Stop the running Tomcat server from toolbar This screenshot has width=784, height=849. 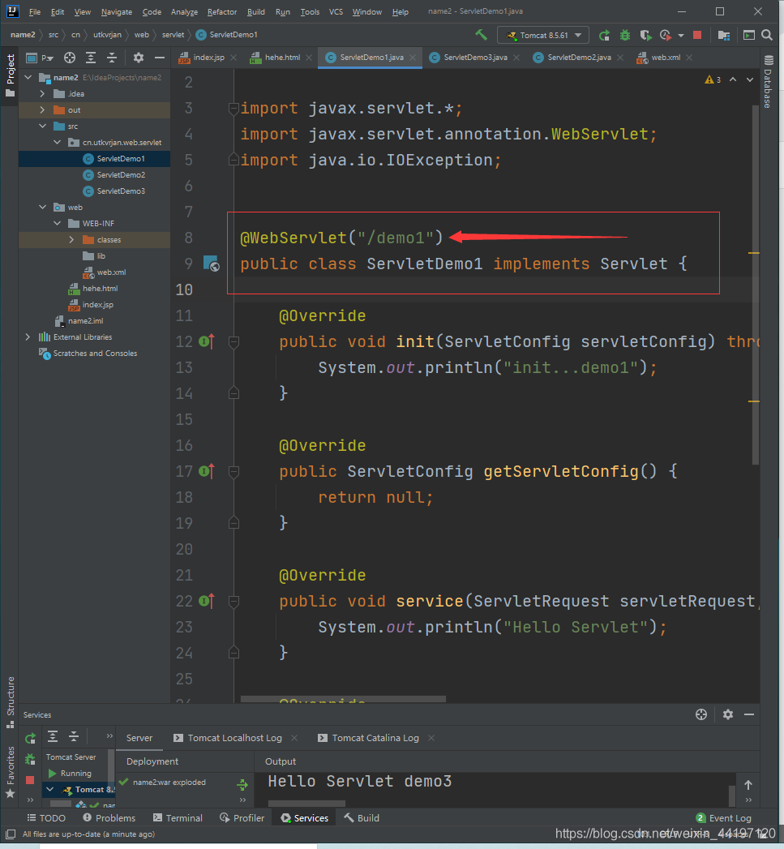697,35
